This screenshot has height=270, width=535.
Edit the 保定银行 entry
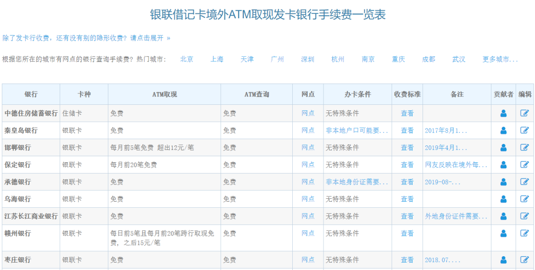pyautogui.click(x=525, y=165)
